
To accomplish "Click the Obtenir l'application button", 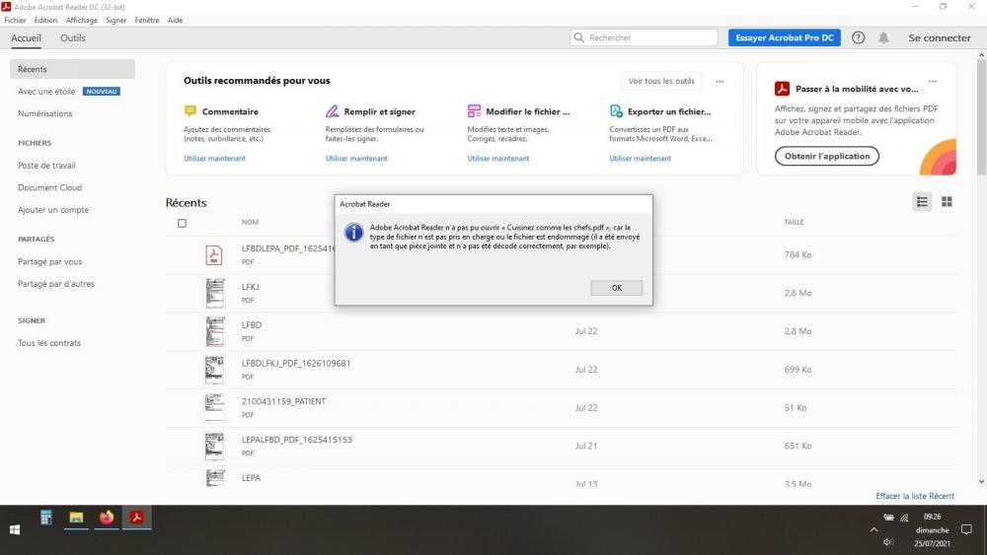I will pos(827,156).
